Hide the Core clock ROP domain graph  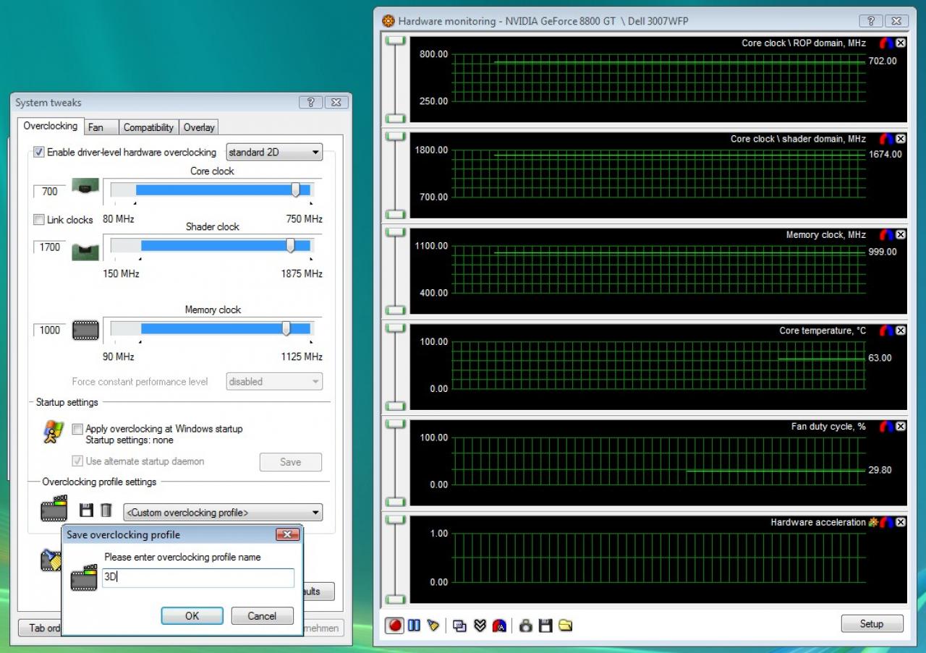coord(901,43)
